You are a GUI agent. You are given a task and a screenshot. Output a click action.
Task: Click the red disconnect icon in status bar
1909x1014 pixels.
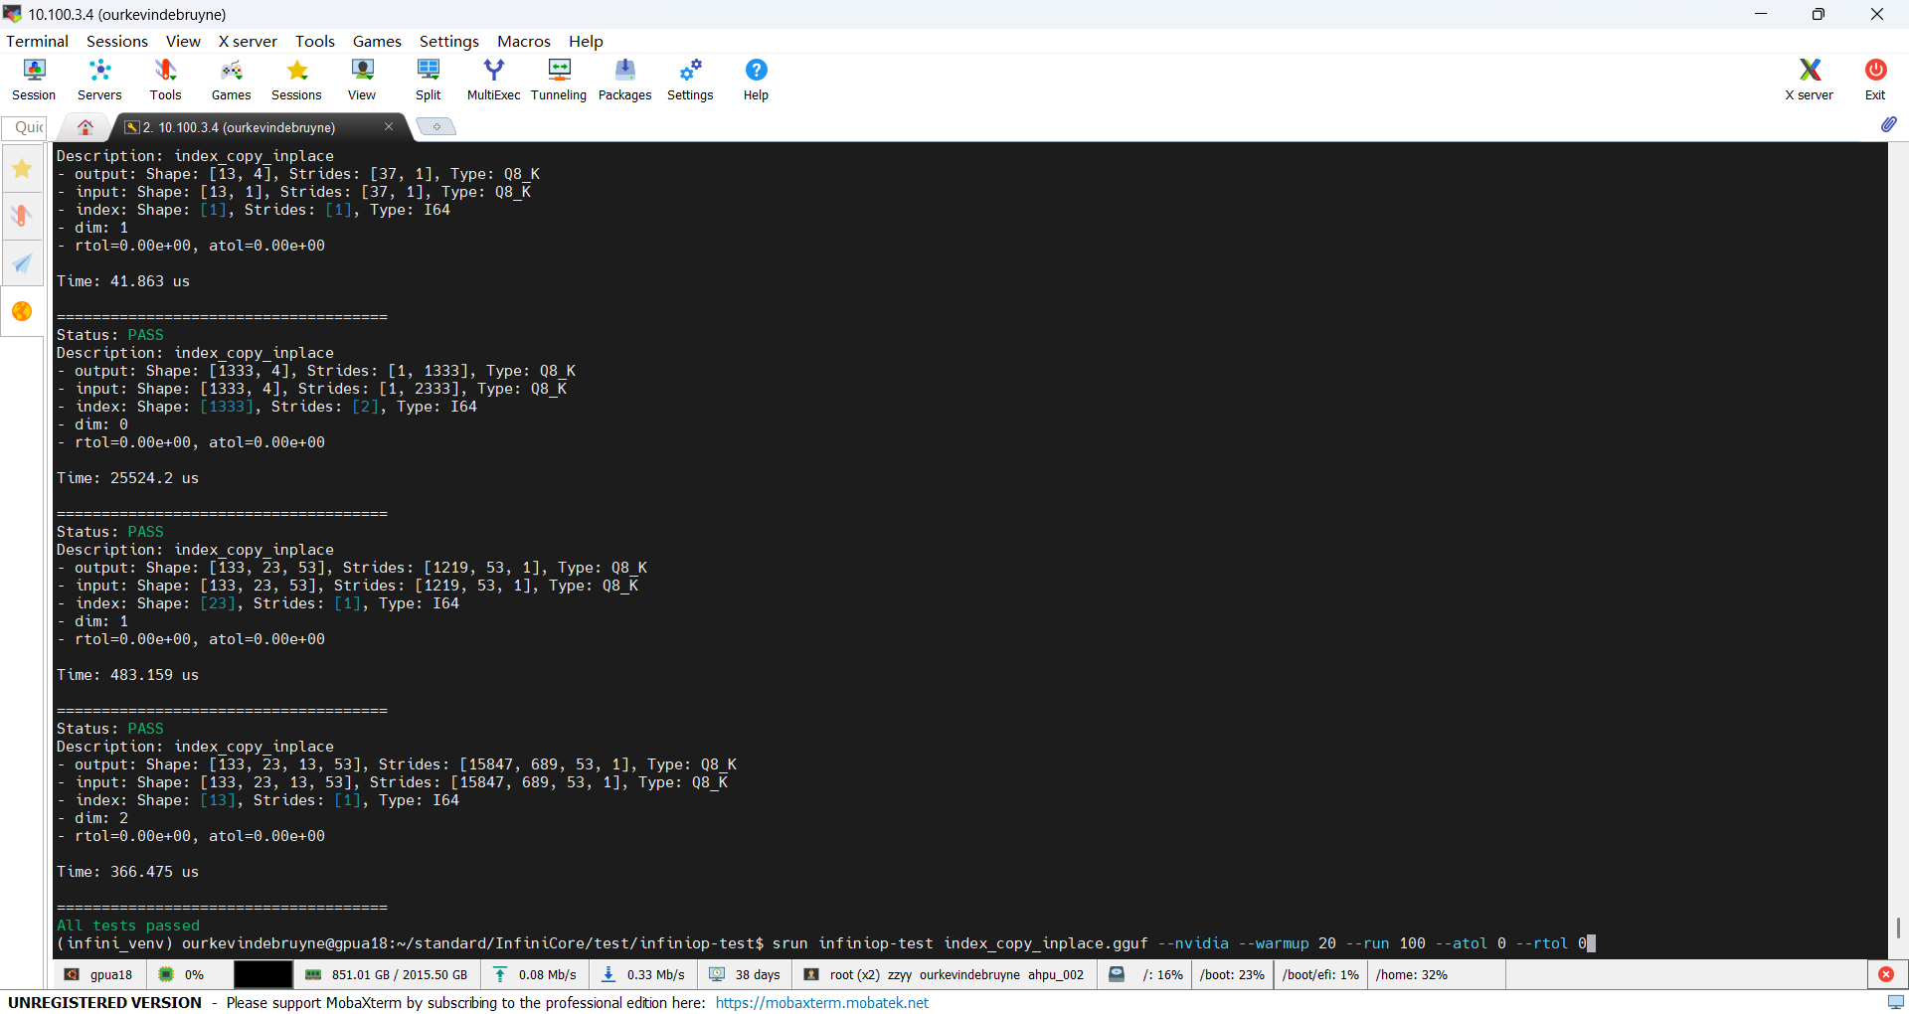1885,975
